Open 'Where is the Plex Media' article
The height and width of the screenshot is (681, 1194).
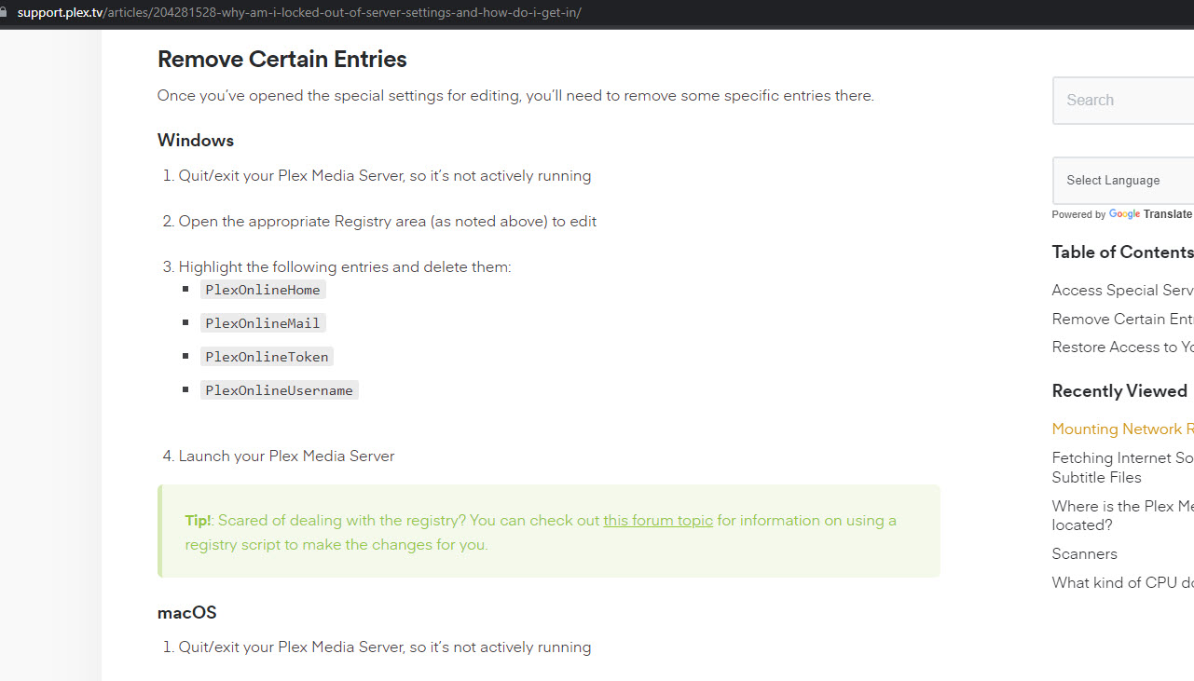1123,515
